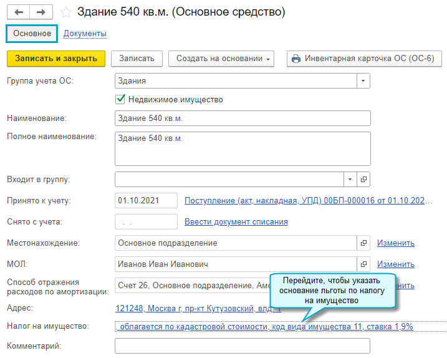Click the forward navigation arrow
The width and height of the screenshot is (447, 358).
click(41, 12)
